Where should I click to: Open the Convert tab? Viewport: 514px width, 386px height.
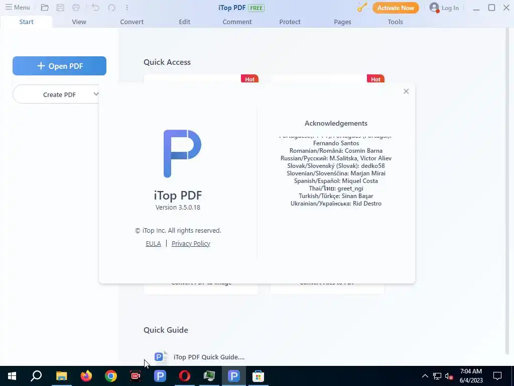(x=132, y=22)
